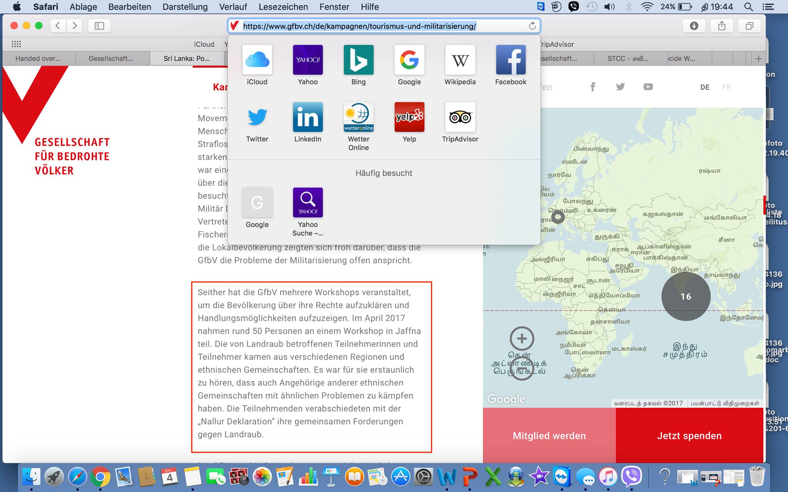The image size is (788, 492).
Task: Go forward to the next page
Action: (x=75, y=26)
